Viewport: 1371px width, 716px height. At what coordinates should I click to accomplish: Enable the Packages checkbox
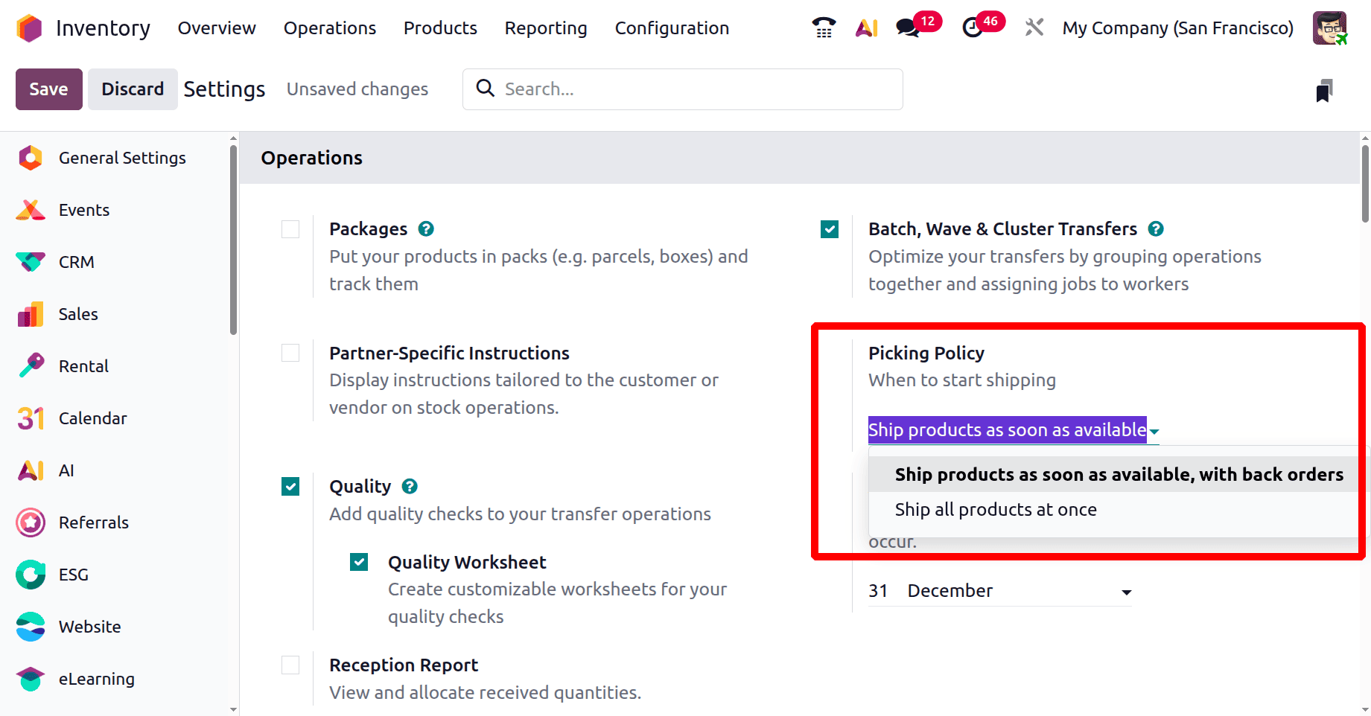pyautogui.click(x=290, y=229)
